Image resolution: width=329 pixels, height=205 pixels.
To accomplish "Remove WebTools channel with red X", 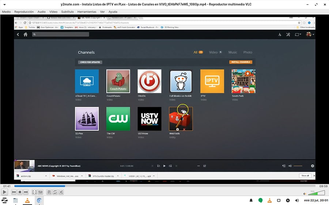I will point(184,129).
